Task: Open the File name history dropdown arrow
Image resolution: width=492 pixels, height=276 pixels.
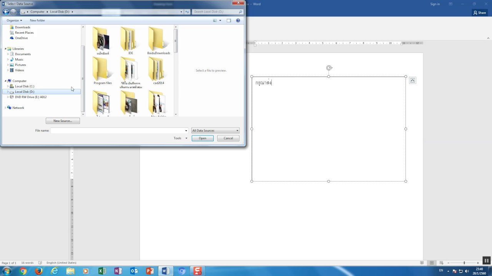Action: coord(186,131)
